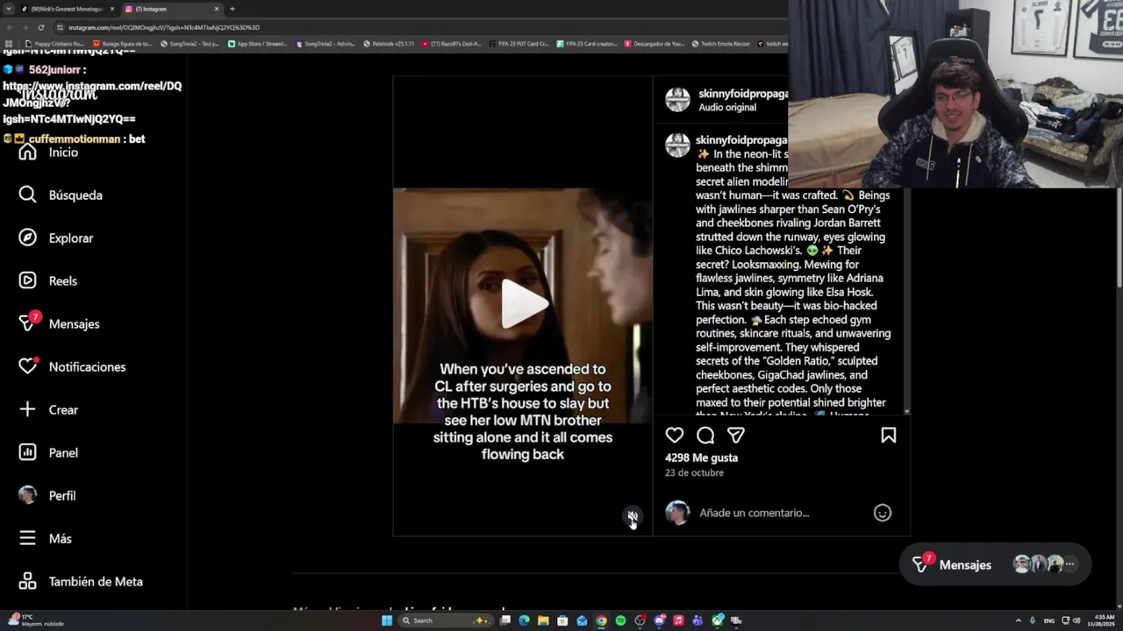This screenshot has width=1123, height=631.
Task: Open File Explorer from the taskbar
Action: pos(543,620)
